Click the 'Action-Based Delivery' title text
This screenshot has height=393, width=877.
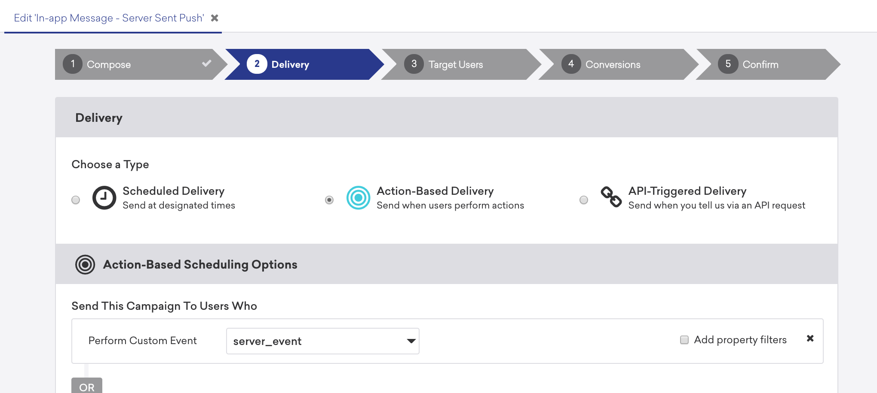tap(435, 191)
